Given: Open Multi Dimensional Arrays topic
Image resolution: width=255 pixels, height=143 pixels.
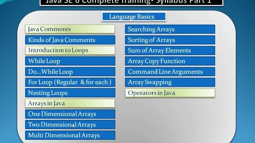Looking at the screenshot, I should (70, 135).
